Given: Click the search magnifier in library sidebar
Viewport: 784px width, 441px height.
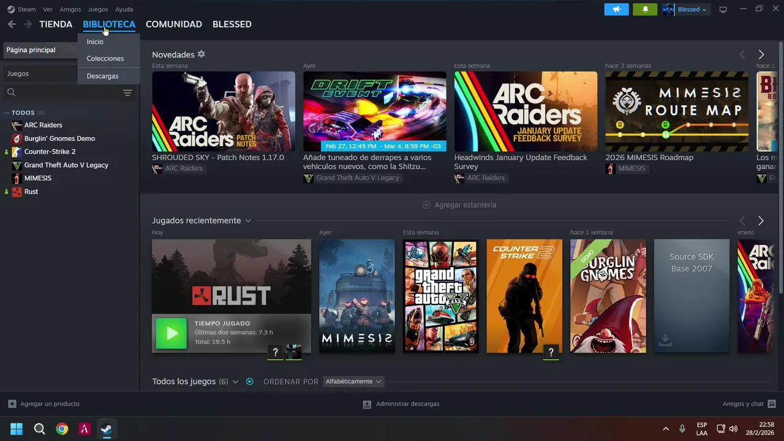Looking at the screenshot, I should pos(11,92).
